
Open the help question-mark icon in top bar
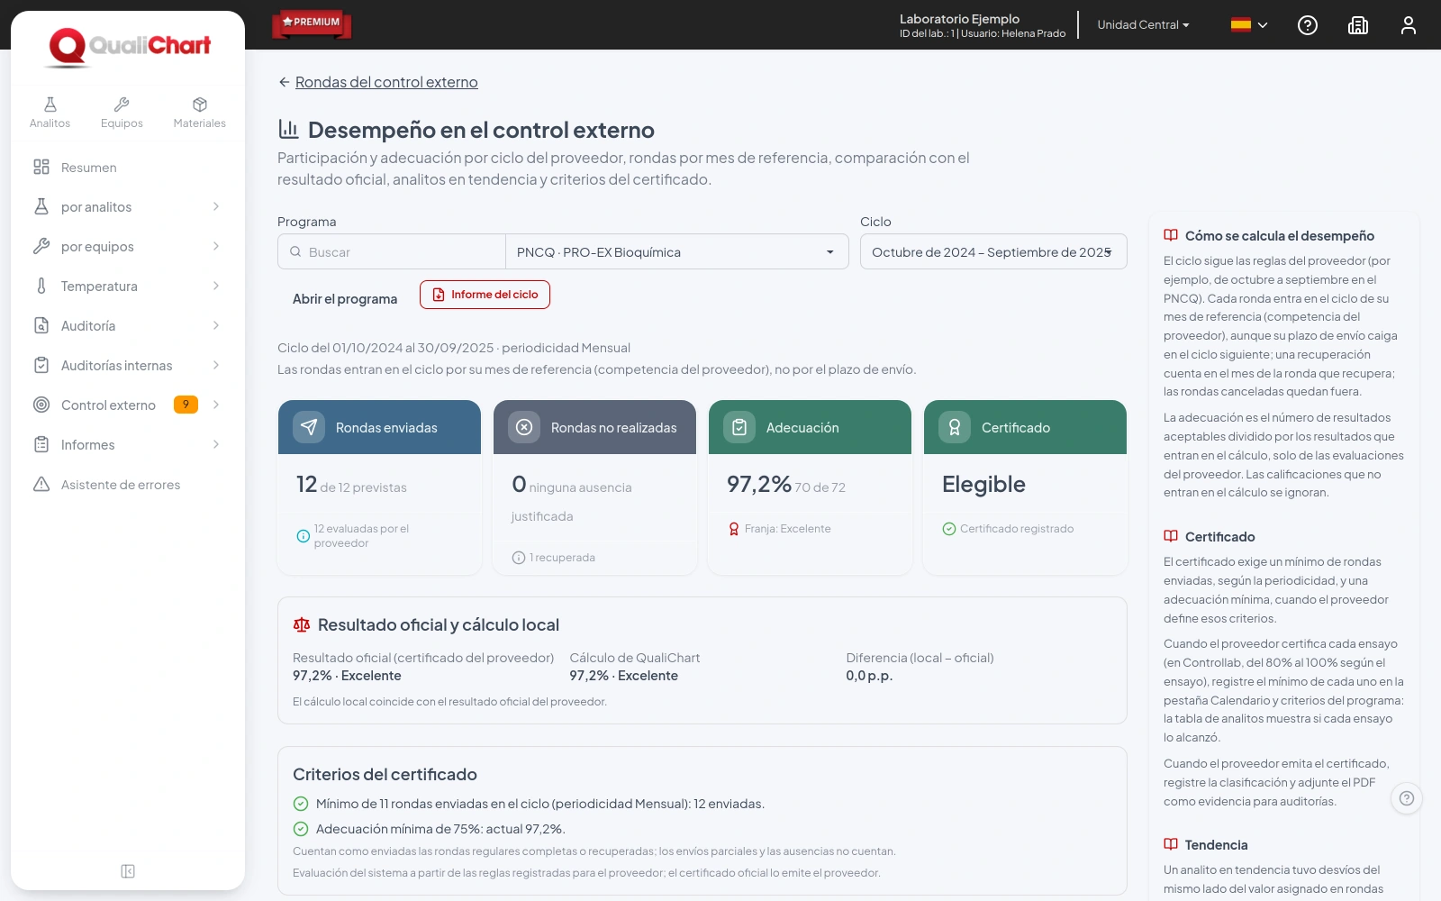pyautogui.click(x=1308, y=25)
